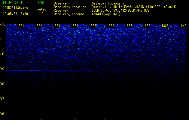Click the 1.1 kHz axis label
Image resolution: width=189 pixels, height=120 pixels.
pos(2,39)
